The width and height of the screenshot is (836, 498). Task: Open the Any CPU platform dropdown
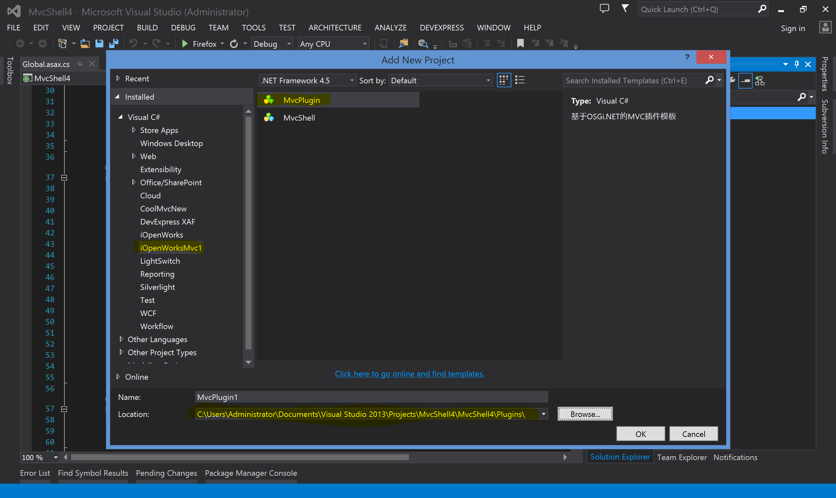[x=333, y=44]
